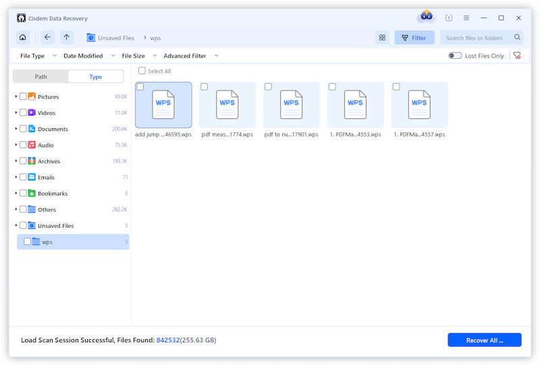
Task: Expand the Videos tree node arrow
Action: (16, 112)
